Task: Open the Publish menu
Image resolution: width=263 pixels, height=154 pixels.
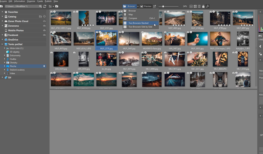Action: pyautogui.click(x=48, y=1)
